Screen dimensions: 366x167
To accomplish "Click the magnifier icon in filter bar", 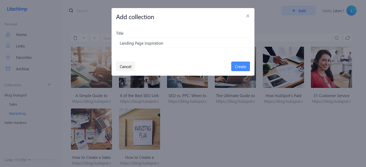I will (x=336, y=38).
